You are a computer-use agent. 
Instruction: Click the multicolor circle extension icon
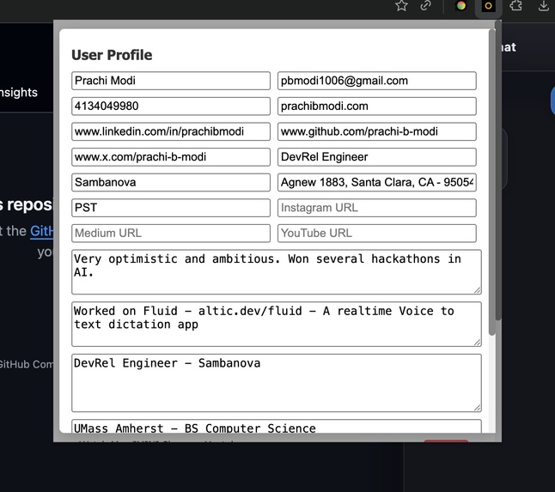460,6
